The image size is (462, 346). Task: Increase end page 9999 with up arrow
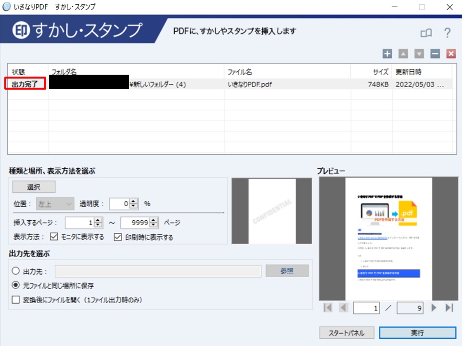[154, 220]
